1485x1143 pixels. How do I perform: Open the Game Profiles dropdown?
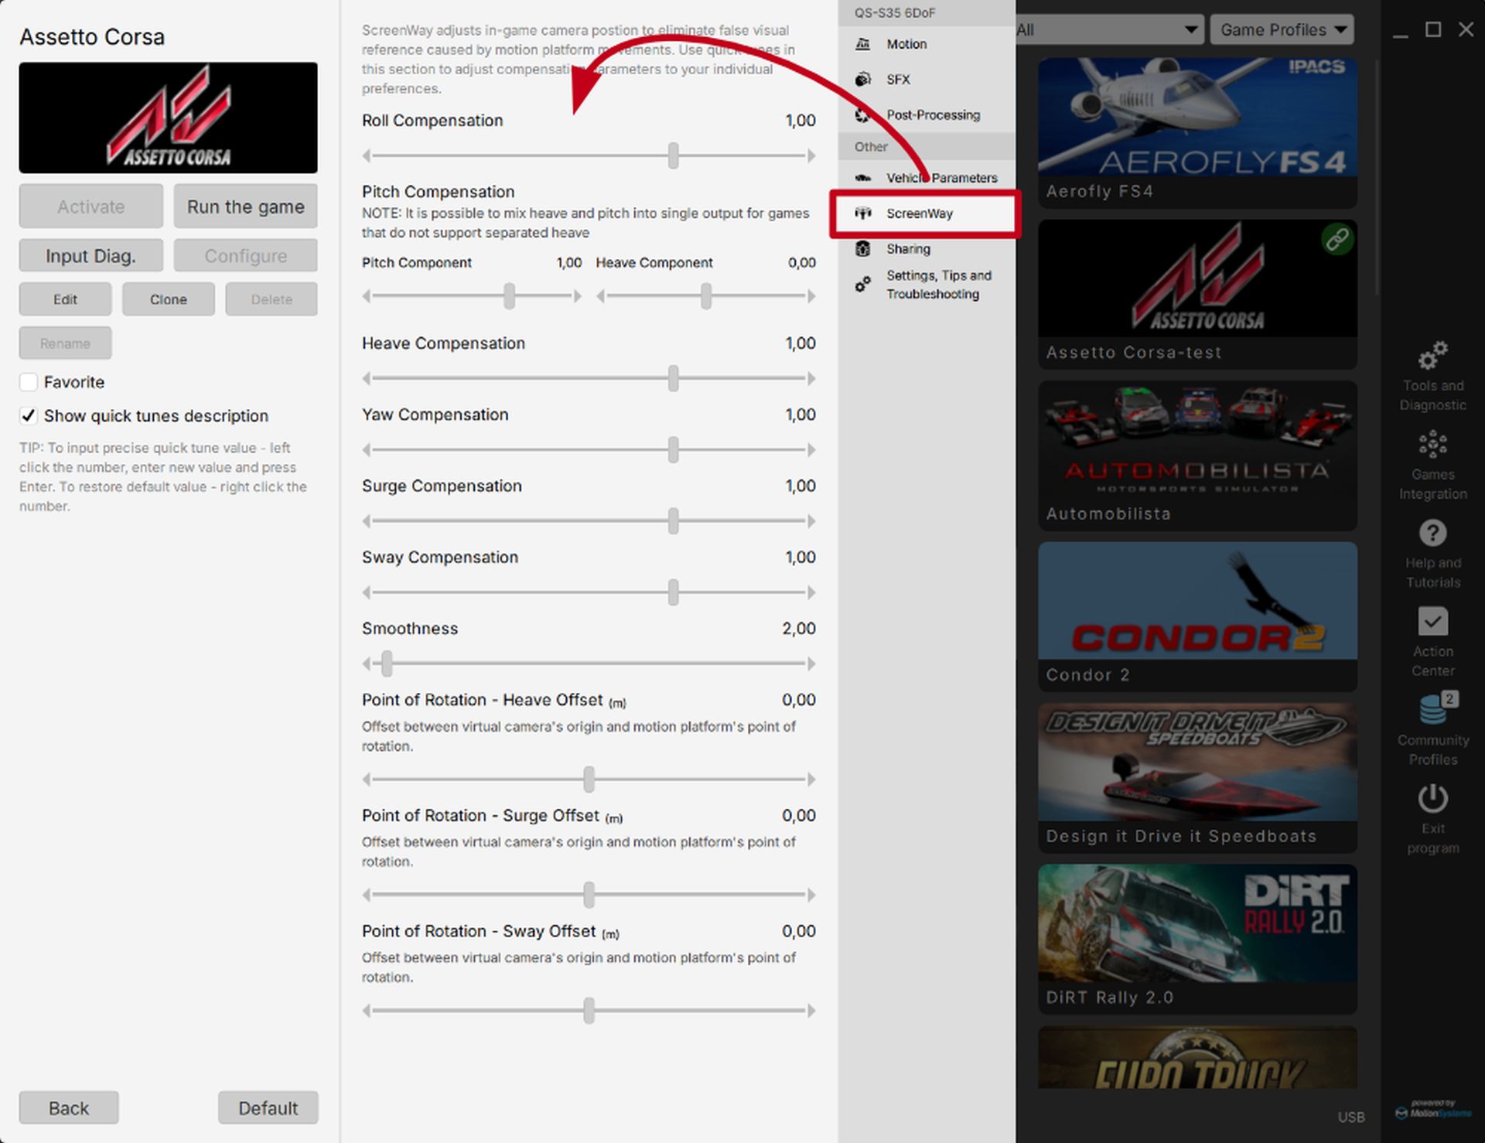tap(1282, 30)
